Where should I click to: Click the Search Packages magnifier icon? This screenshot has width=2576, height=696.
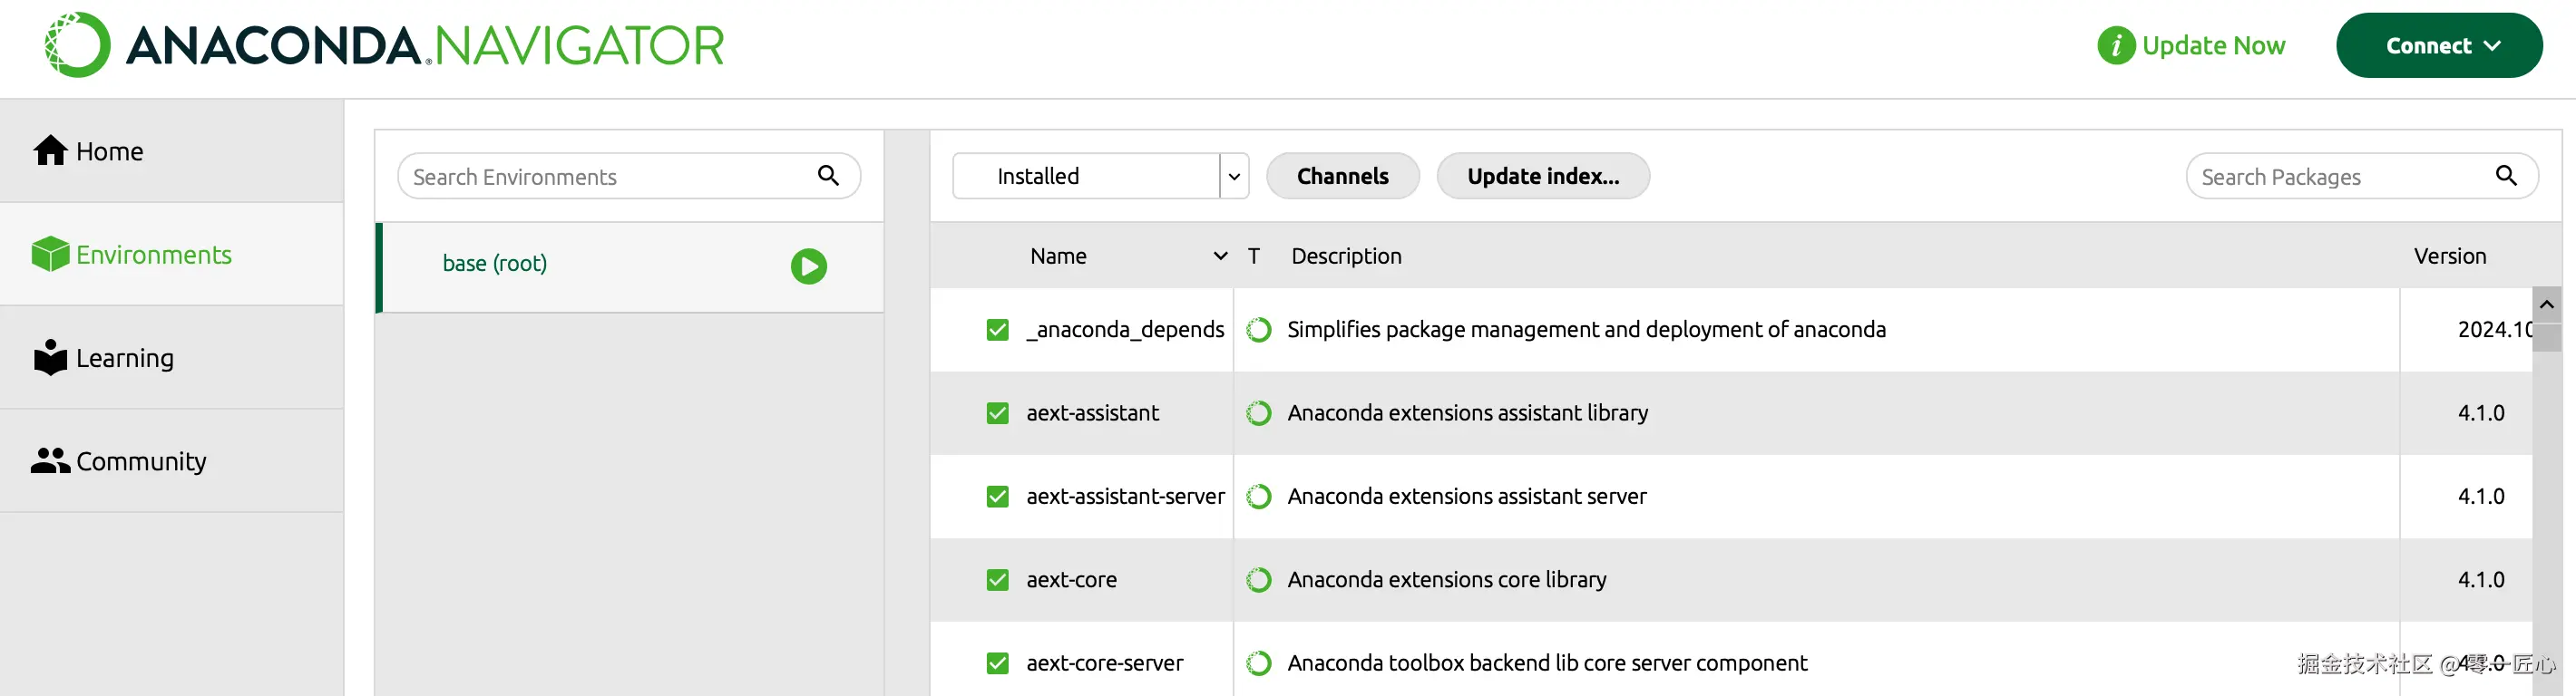[2506, 176]
